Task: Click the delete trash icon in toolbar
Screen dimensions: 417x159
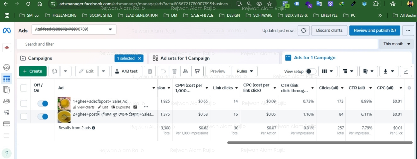Action: [x=174, y=71]
